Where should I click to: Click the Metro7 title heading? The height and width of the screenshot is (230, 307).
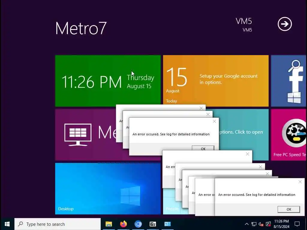pyautogui.click(x=81, y=28)
